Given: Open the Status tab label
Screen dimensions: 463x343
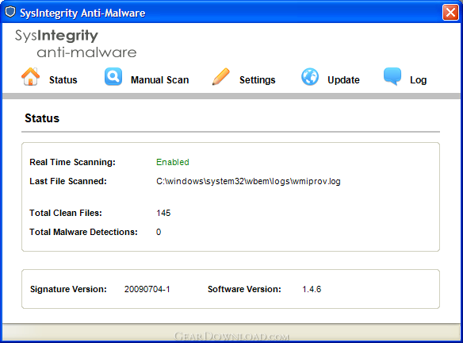Looking at the screenshot, I should click(63, 80).
